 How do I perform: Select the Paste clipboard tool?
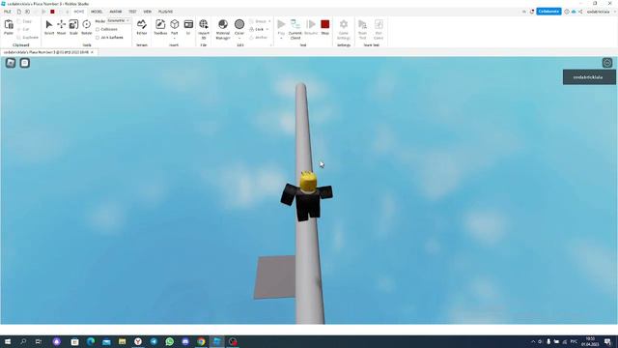pyautogui.click(x=9, y=27)
